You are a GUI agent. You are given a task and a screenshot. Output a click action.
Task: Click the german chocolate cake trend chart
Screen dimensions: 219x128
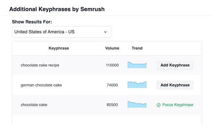click(137, 85)
